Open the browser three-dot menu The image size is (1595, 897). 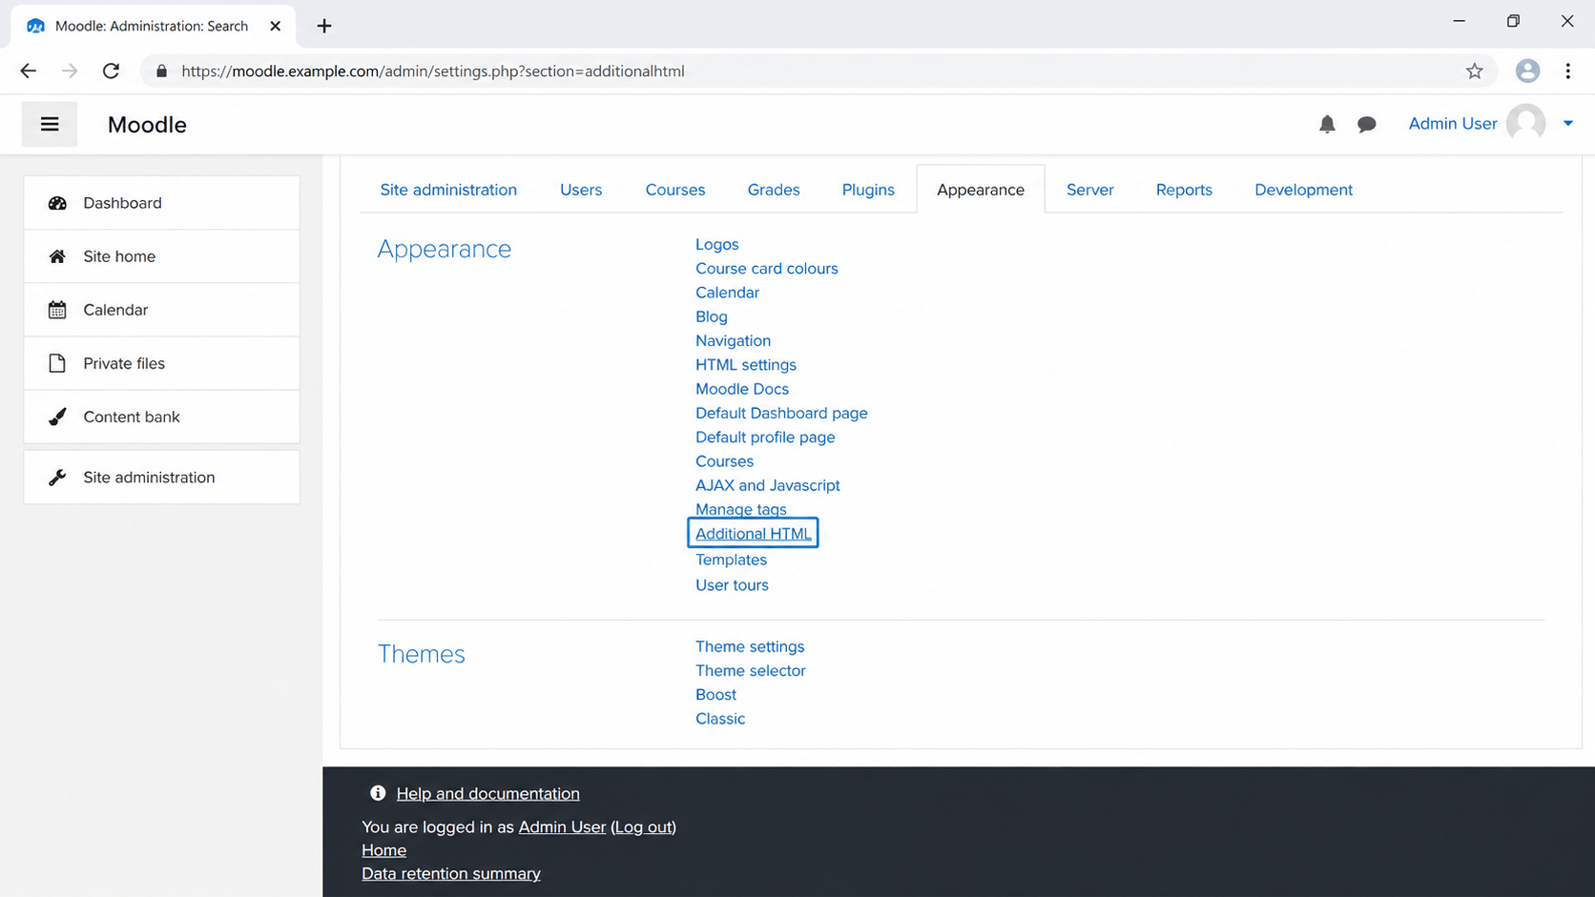click(x=1567, y=71)
